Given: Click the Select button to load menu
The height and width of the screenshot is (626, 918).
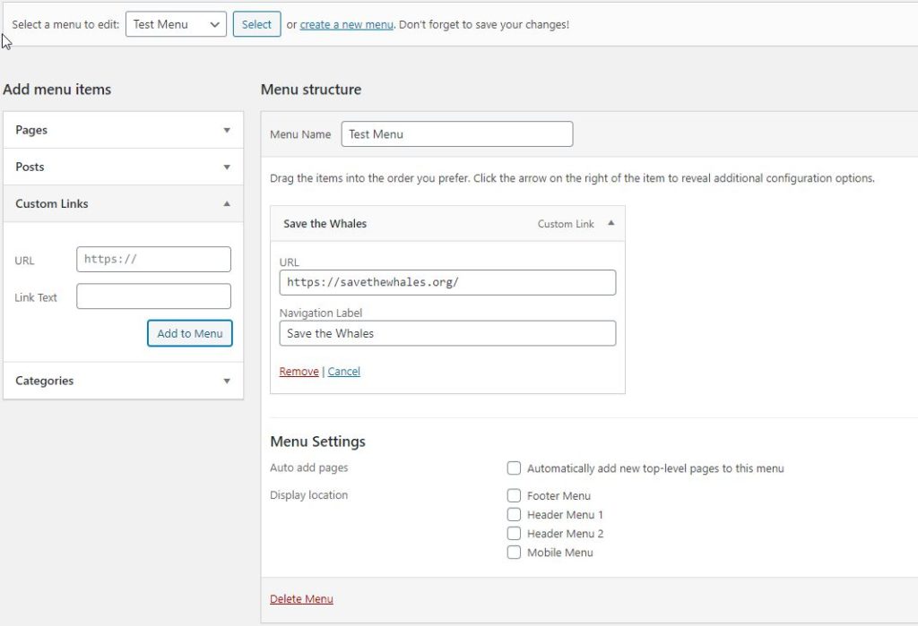Looking at the screenshot, I should [256, 24].
